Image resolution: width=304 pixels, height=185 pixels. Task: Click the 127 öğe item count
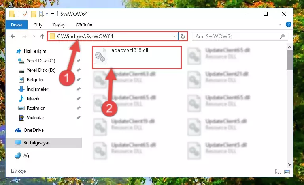coord(18,171)
